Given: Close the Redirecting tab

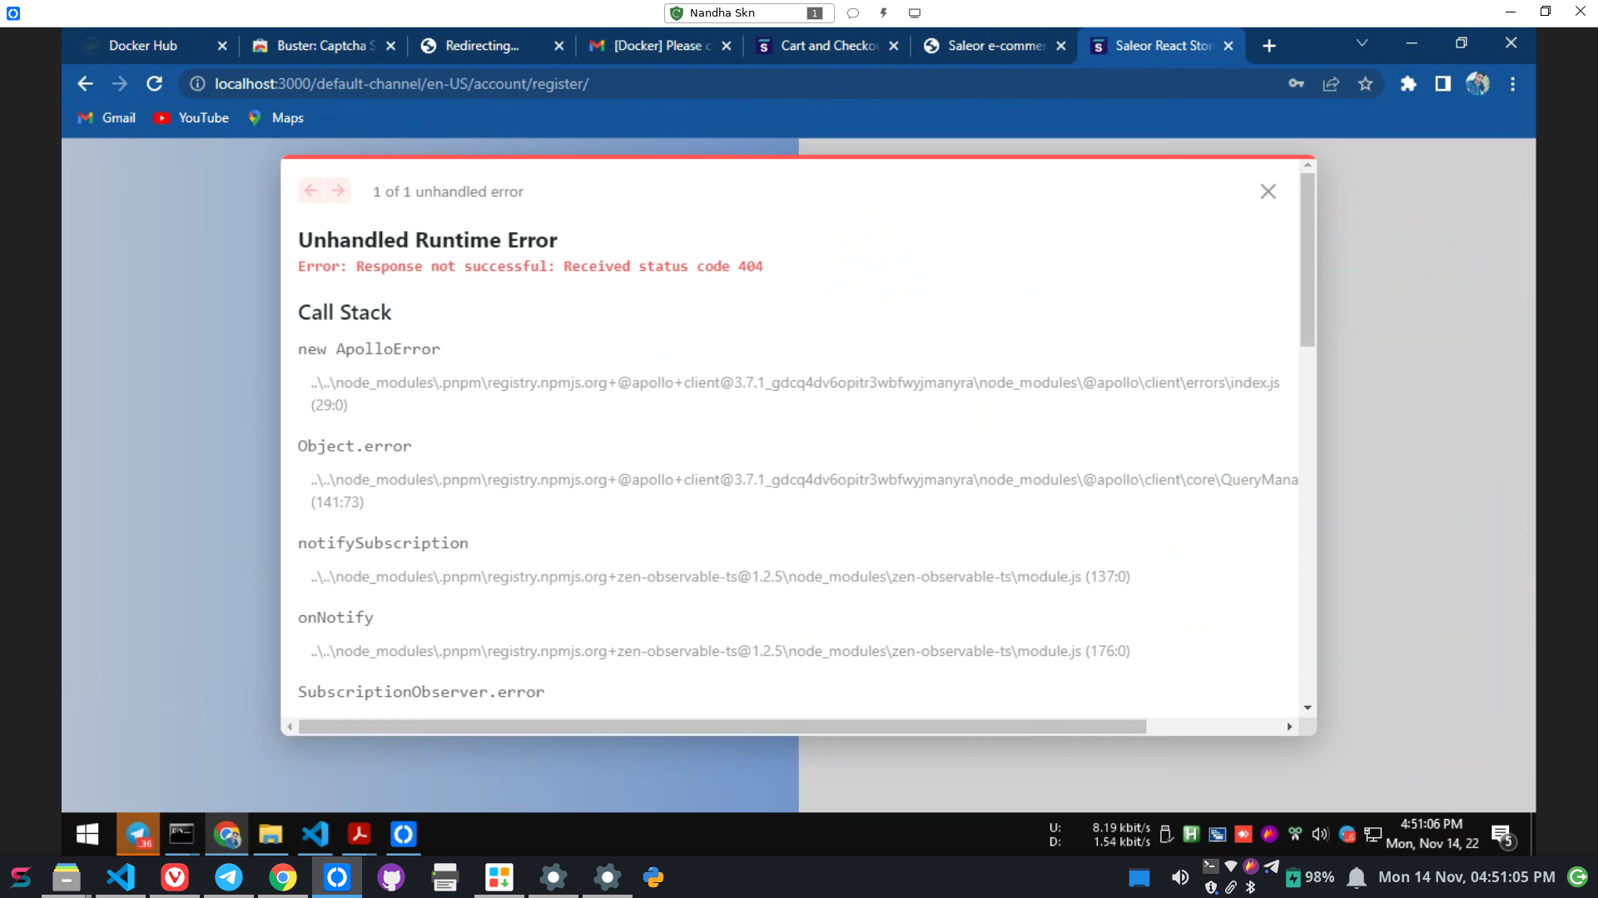Looking at the screenshot, I should tap(558, 46).
